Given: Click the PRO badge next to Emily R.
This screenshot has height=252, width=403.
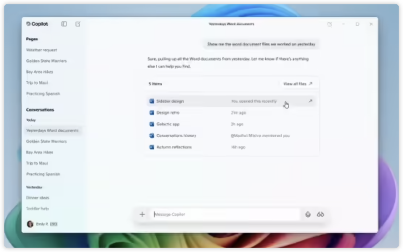Looking at the screenshot, I should 54,224.
